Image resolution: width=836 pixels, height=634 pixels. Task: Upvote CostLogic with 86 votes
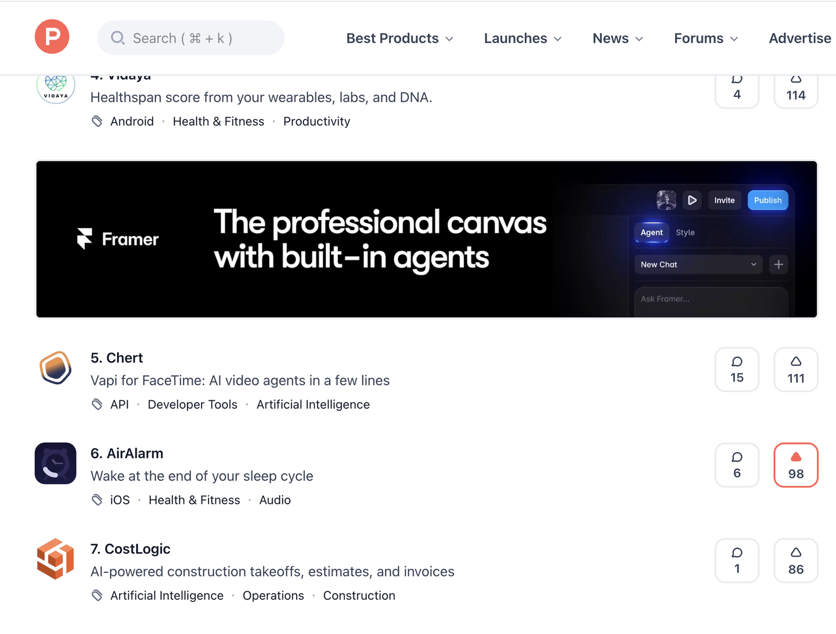pyautogui.click(x=796, y=561)
